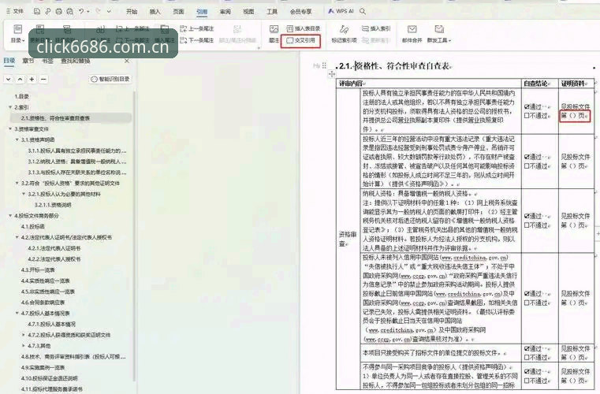
Task: Click the plus (promote level) icon in outline pane
Action: 32,79
